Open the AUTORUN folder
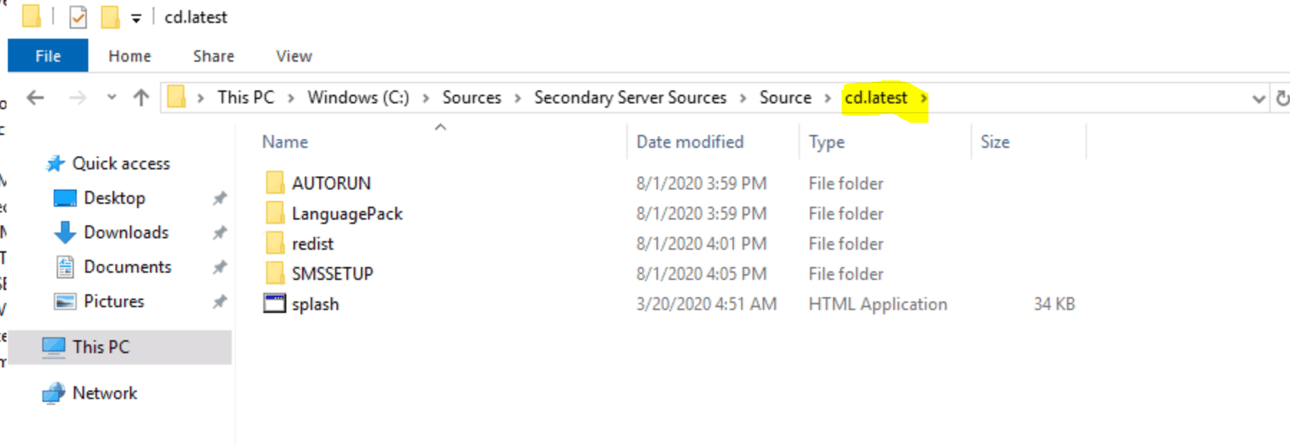 click(331, 182)
